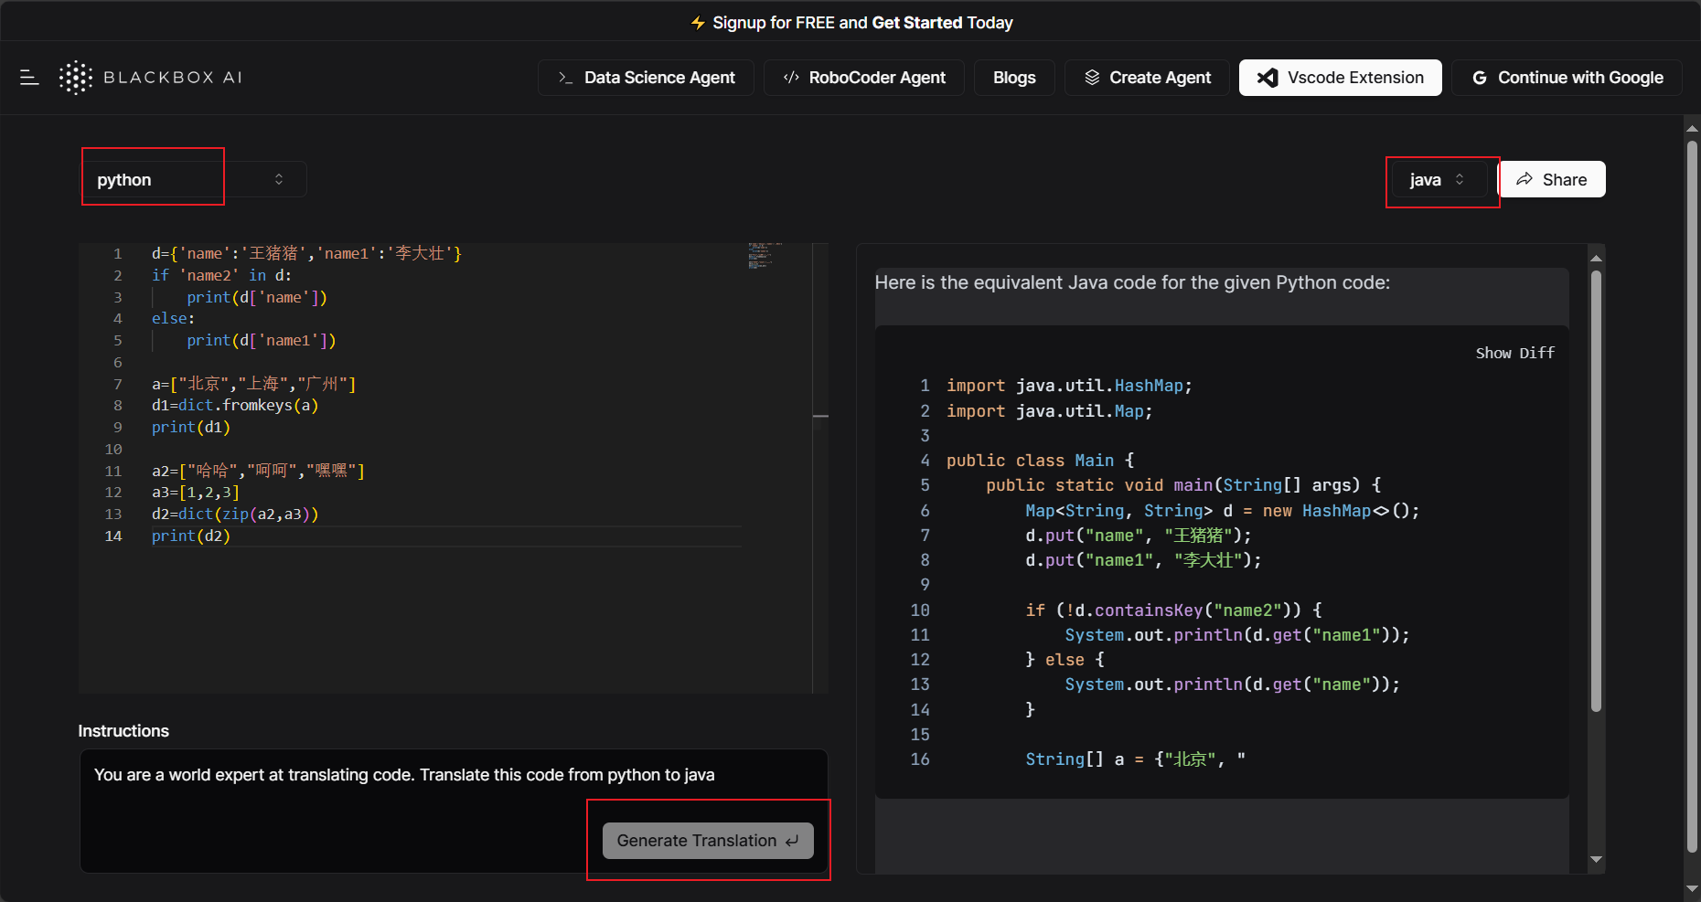Click into the Instructions text field
Image resolution: width=1701 pixels, height=902 pixels.
[454, 811]
